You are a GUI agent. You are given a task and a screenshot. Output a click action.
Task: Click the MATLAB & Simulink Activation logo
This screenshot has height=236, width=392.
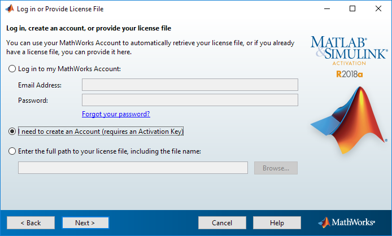point(349,51)
